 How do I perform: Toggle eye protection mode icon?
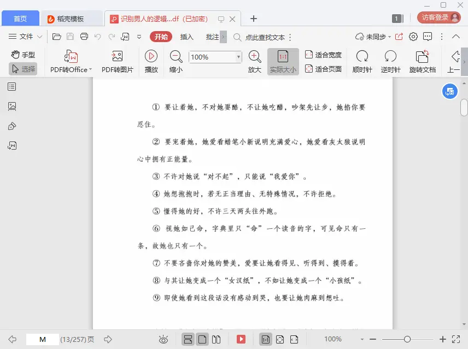(x=163, y=339)
